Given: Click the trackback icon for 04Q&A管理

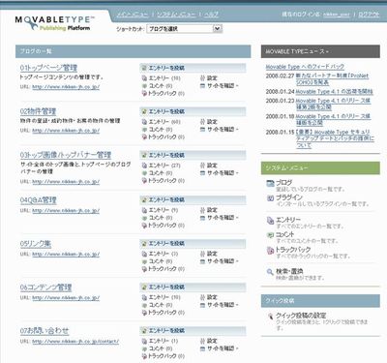Looking at the screenshot, I should [x=144, y=226].
